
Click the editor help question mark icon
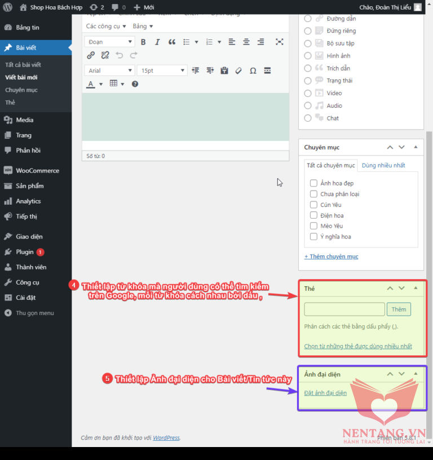(135, 84)
